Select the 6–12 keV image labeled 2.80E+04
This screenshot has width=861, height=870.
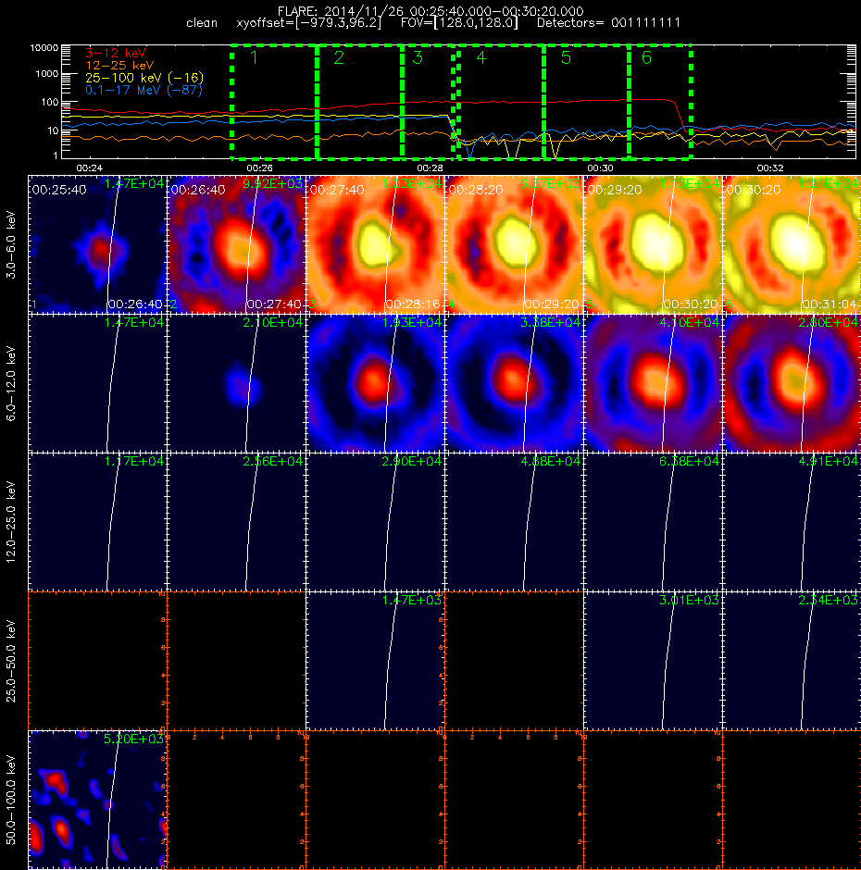tap(792, 383)
